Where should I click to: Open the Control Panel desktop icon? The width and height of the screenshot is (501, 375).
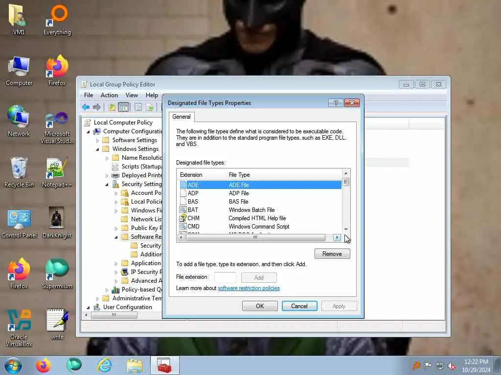pos(19,223)
